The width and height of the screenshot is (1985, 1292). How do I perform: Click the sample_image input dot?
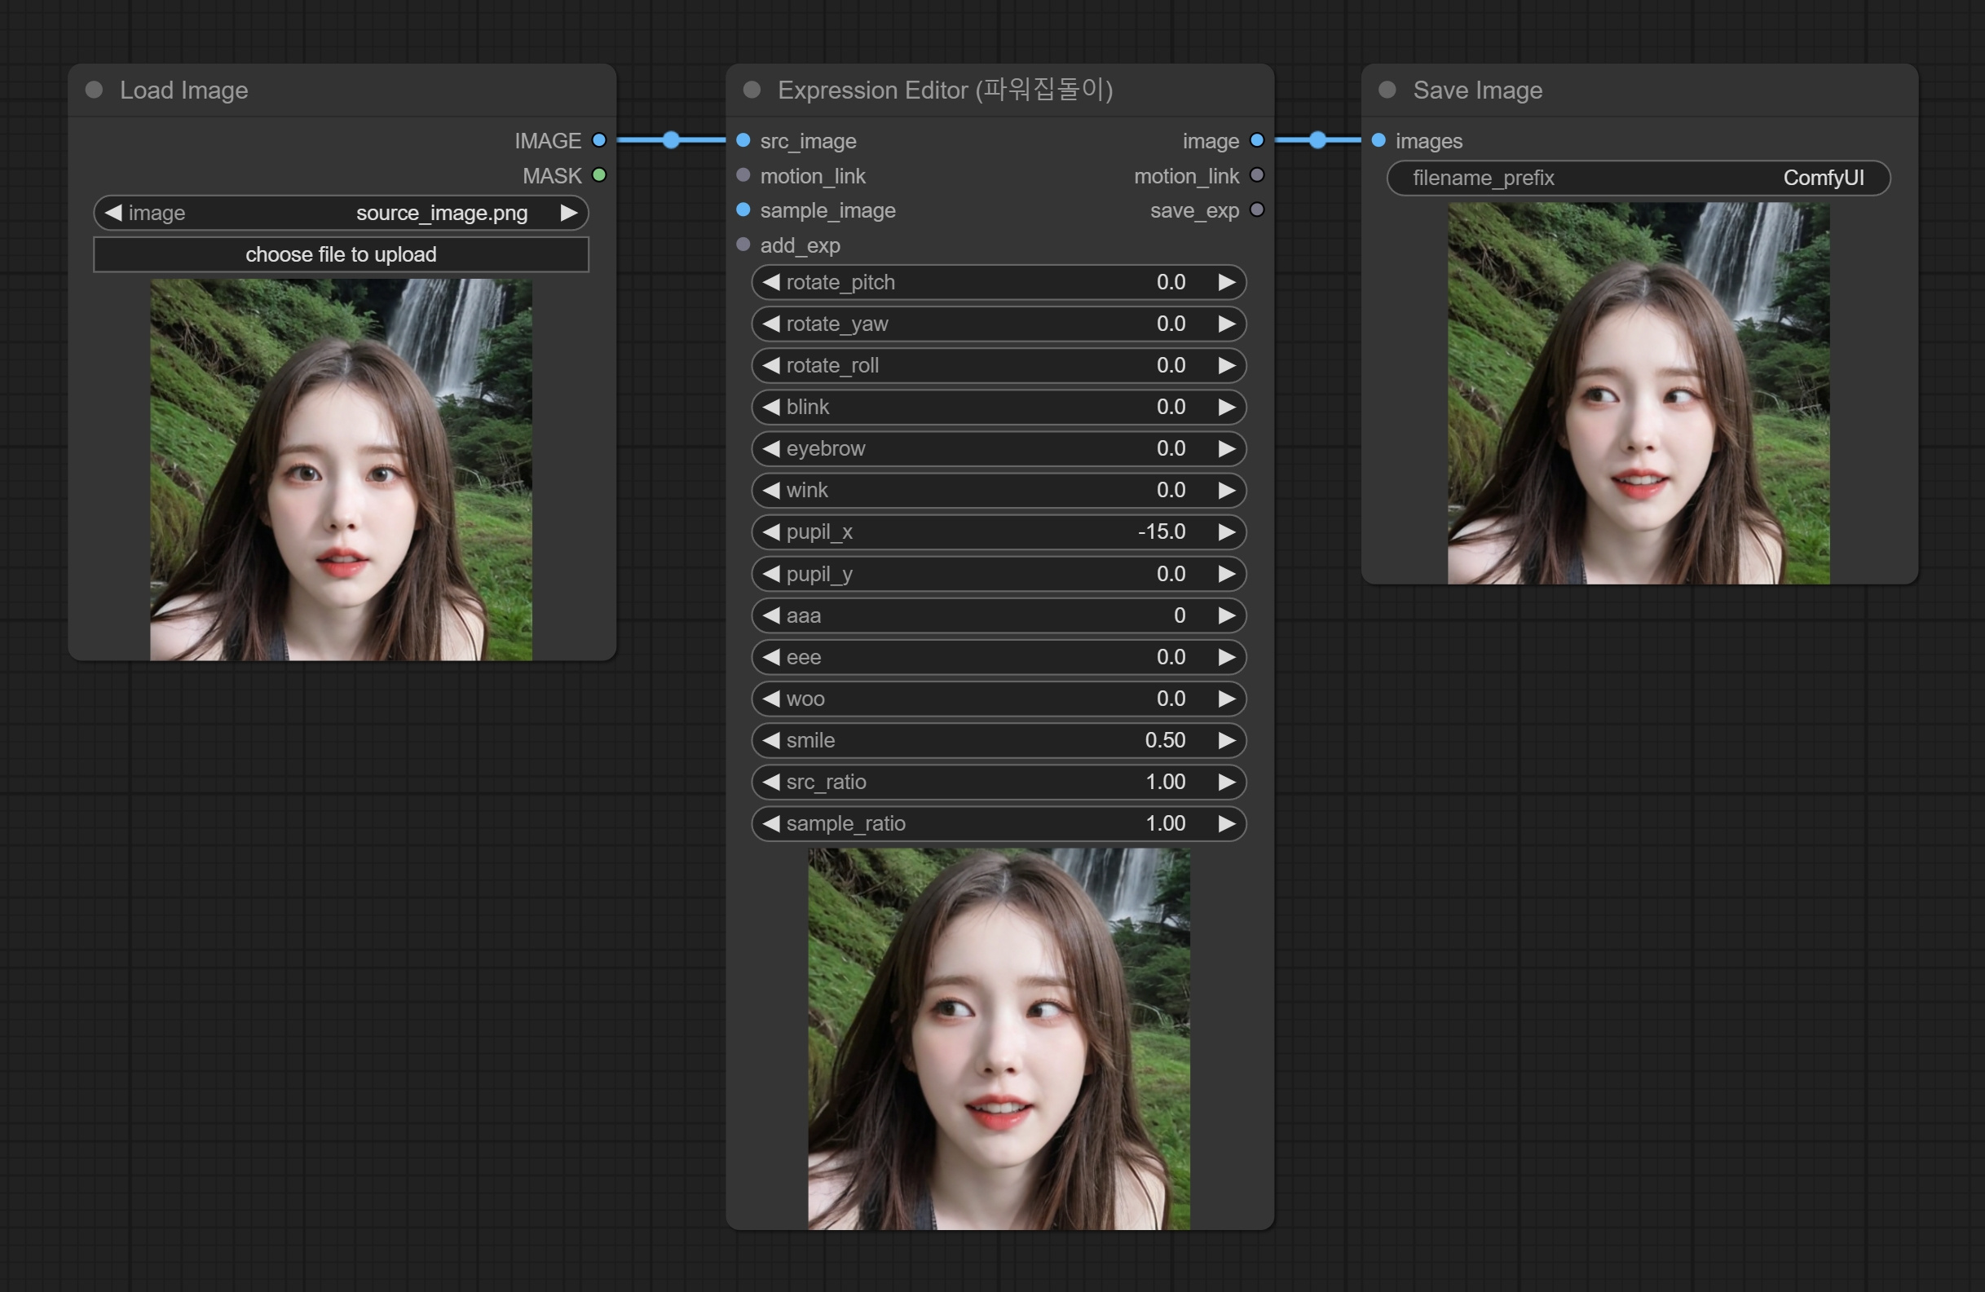(743, 210)
